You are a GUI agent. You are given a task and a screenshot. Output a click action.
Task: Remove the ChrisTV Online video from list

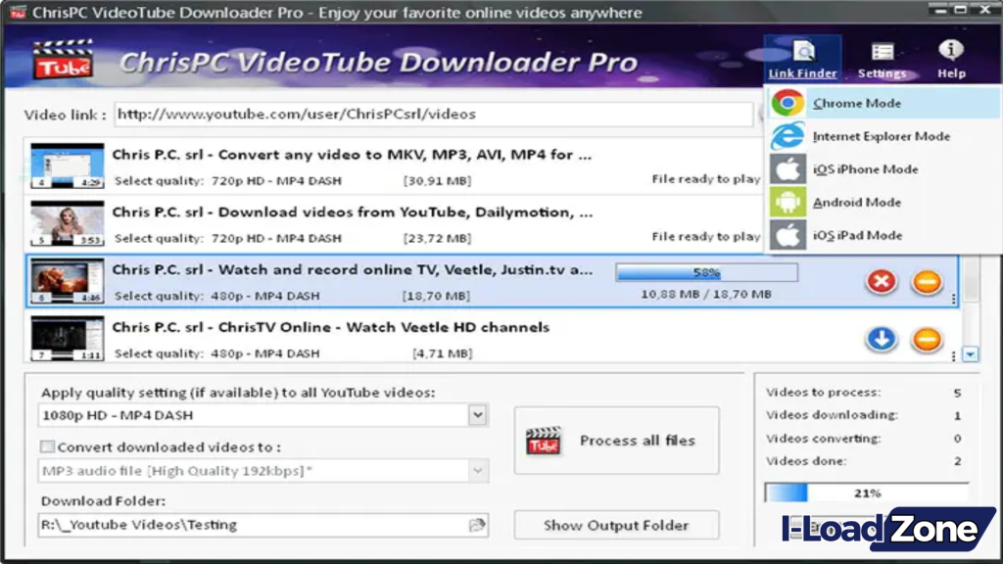click(x=926, y=339)
